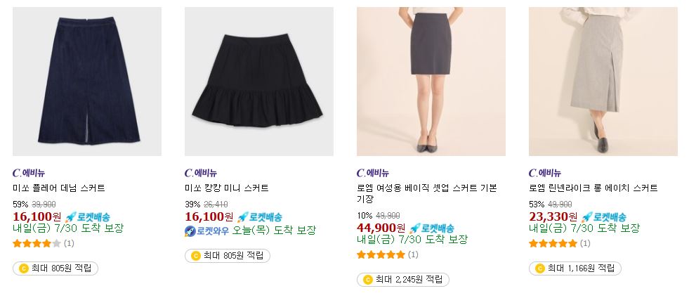Click rocket delivery badge beside 44,900원
689x298 pixels.
pos(431,228)
